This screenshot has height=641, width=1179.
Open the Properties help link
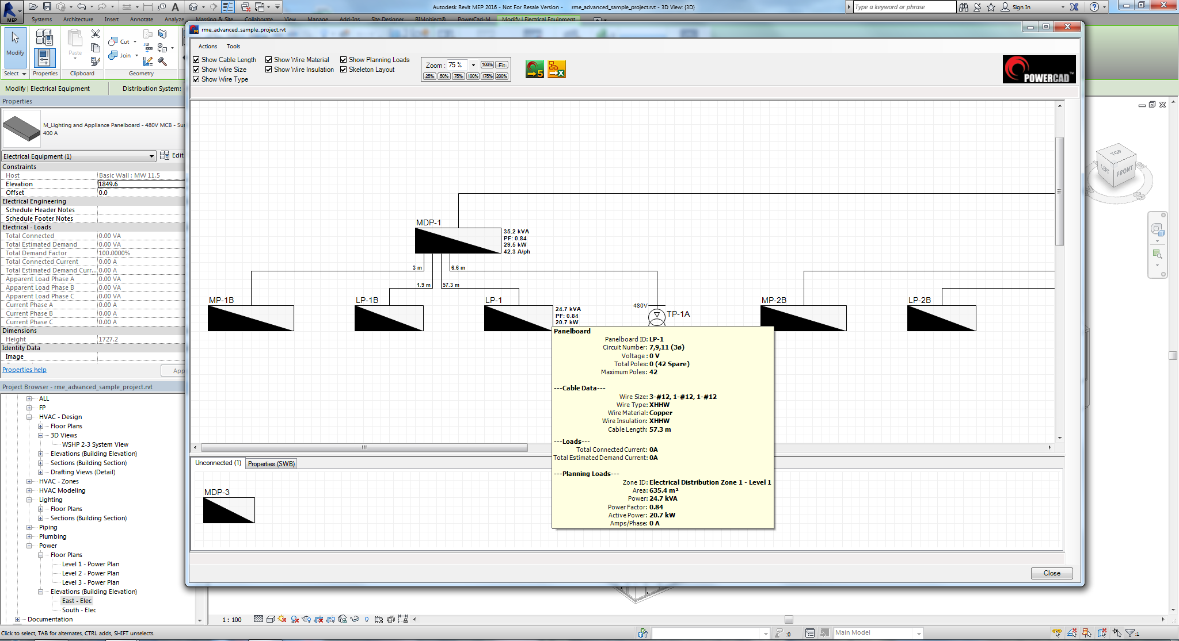tap(24, 370)
